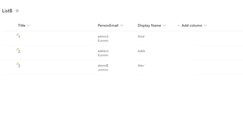The width and height of the screenshot is (243, 130).
Task: Click the Mod display name cell
Action: pos(141,36)
